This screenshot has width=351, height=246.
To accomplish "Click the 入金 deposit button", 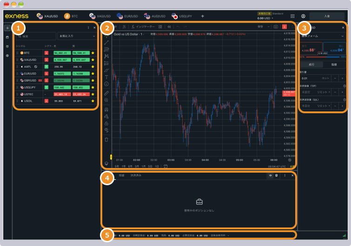I will 327,16.
